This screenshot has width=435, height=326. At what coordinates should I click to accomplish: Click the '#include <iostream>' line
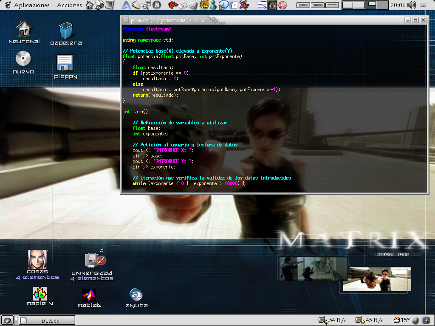coord(147,29)
